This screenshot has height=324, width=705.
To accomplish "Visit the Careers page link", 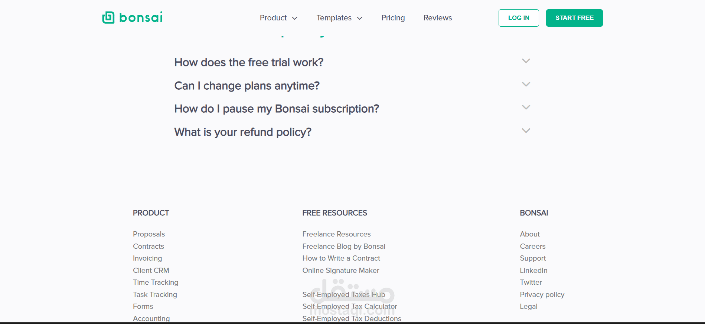I will [532, 247].
